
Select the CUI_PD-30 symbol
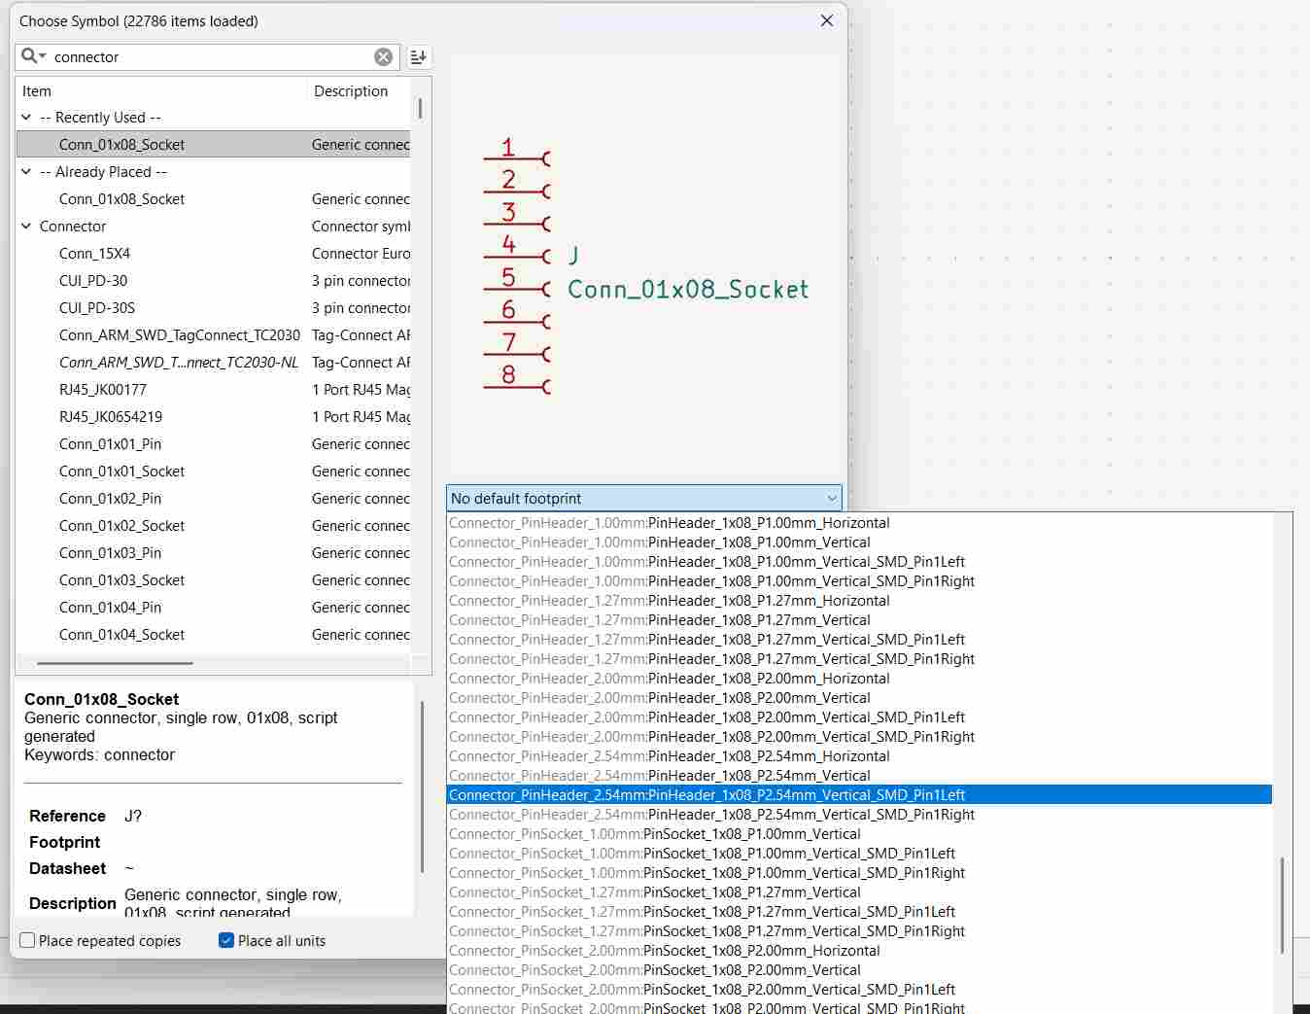click(214, 281)
